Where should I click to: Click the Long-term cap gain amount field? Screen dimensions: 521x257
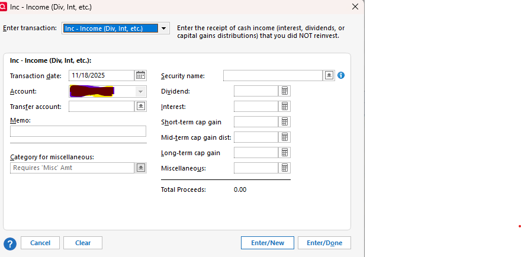tap(256, 153)
